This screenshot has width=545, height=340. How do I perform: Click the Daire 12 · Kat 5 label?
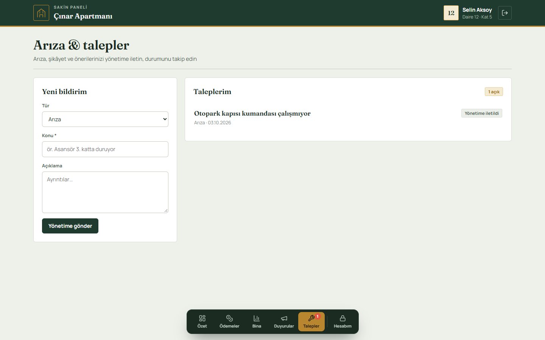point(477,17)
